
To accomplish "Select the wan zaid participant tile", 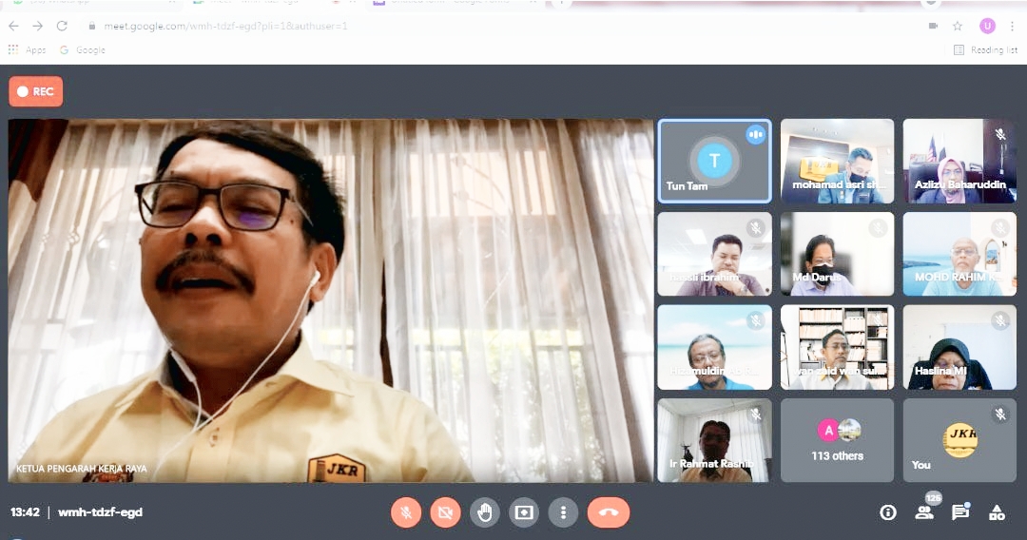I will (x=837, y=348).
